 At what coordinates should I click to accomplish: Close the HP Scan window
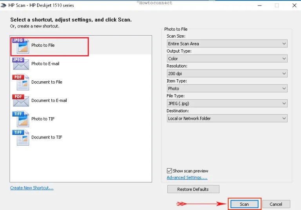(x=294, y=5)
